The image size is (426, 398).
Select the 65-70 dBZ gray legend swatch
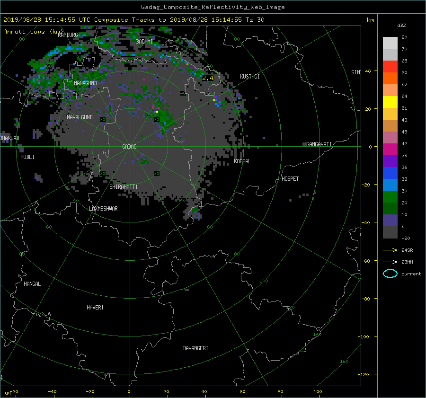pos(390,54)
